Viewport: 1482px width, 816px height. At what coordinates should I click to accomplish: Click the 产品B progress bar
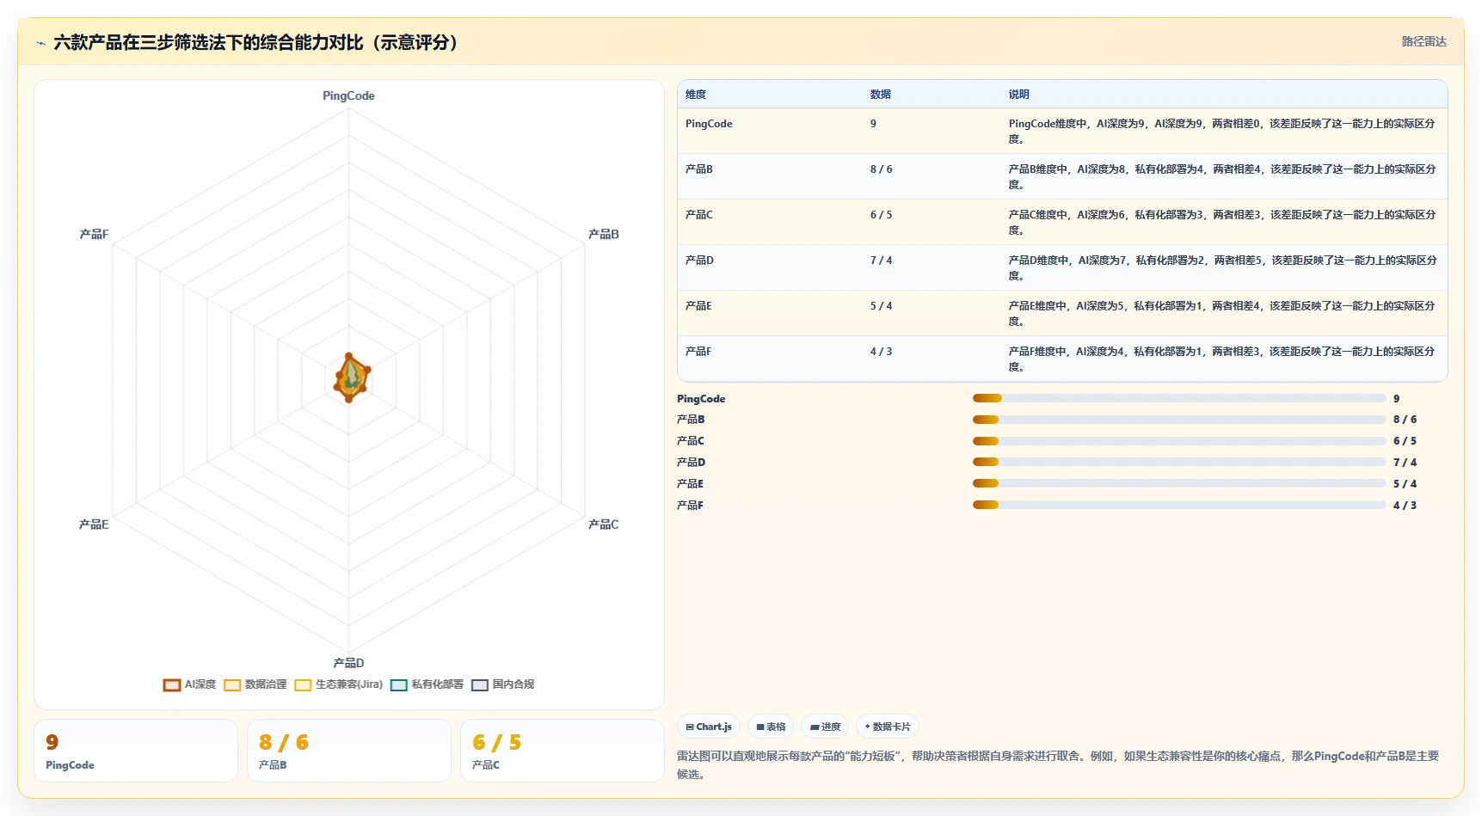pyautogui.click(x=1179, y=420)
